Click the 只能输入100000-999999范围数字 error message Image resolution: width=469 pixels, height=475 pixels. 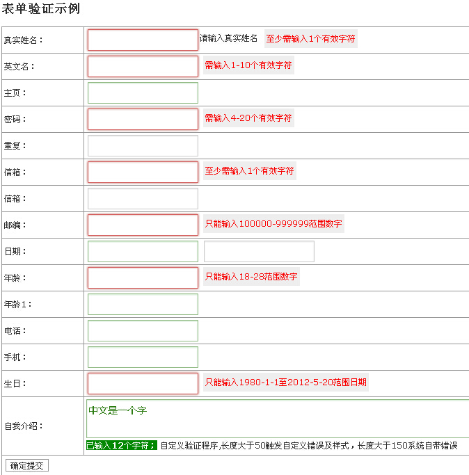point(273,225)
